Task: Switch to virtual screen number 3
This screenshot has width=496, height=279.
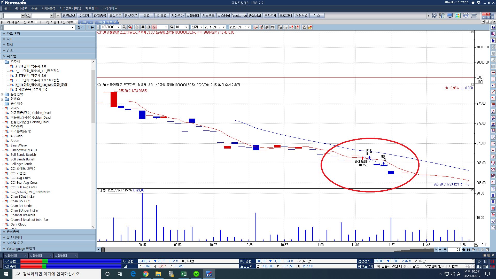Action: pyautogui.click(x=492, y=14)
